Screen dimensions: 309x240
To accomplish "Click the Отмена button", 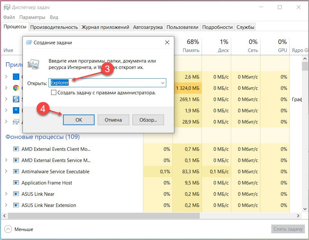I will 113,120.
